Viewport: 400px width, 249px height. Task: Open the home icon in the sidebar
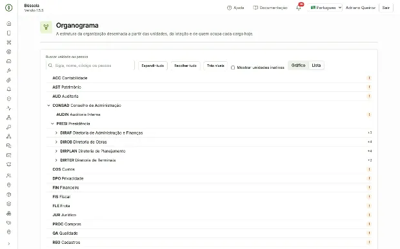click(8, 23)
